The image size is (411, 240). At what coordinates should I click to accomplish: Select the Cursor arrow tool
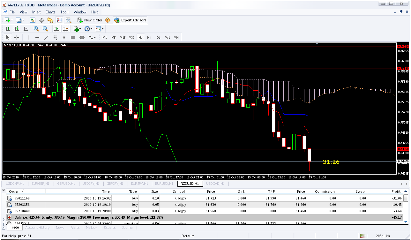pyautogui.click(x=8, y=37)
